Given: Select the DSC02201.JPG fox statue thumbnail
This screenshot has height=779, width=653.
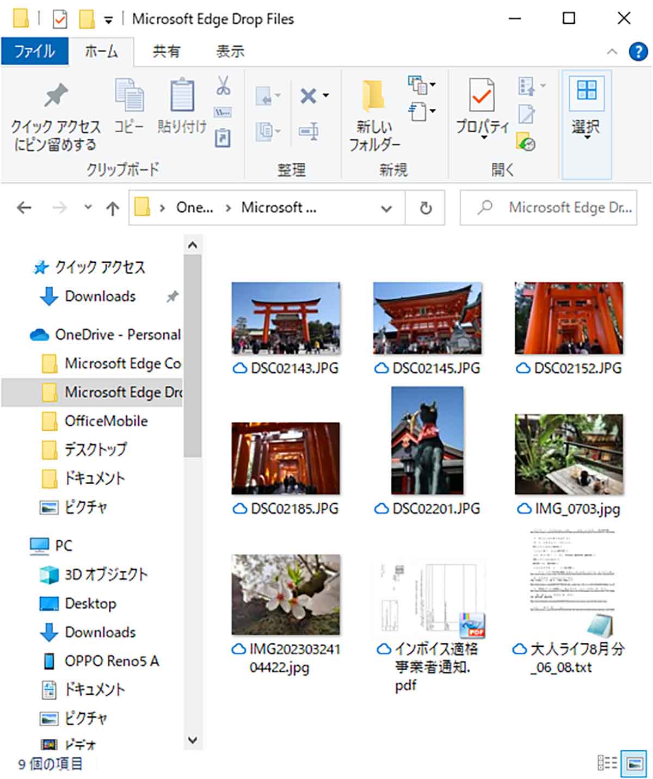Looking at the screenshot, I should click(427, 441).
